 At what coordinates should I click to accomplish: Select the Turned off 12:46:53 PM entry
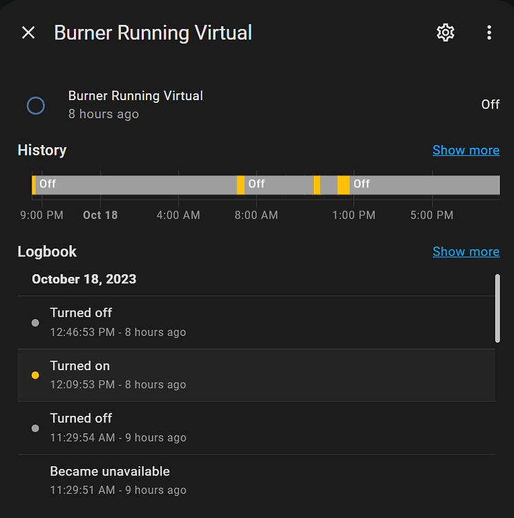pos(256,323)
